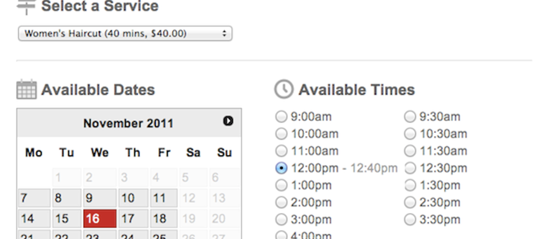Viewport: 544px width, 239px height.
Task: Select the 2:30pm time slot
Action: pyautogui.click(x=410, y=202)
